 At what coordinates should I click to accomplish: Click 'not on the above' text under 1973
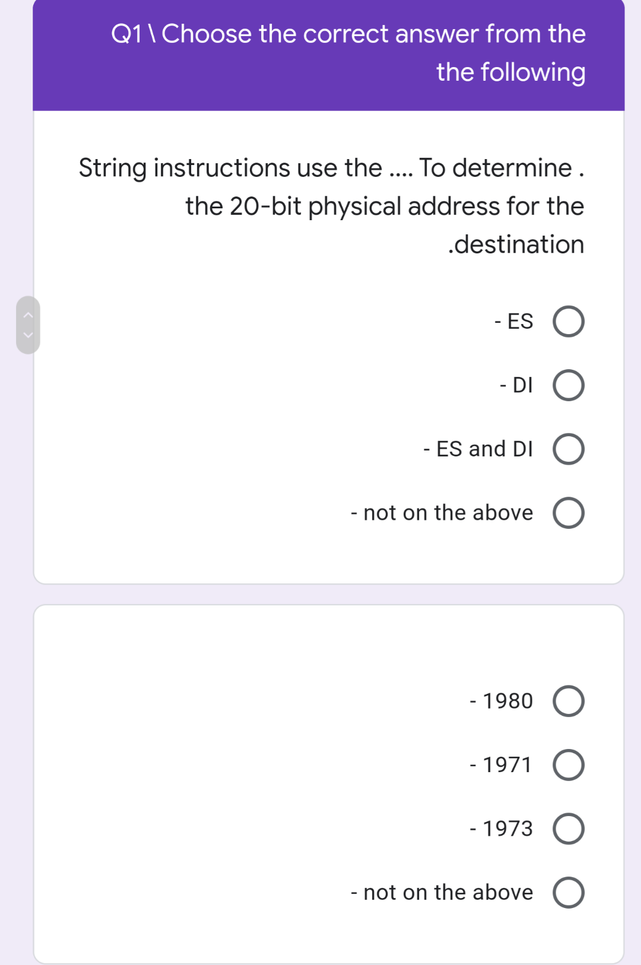click(442, 893)
